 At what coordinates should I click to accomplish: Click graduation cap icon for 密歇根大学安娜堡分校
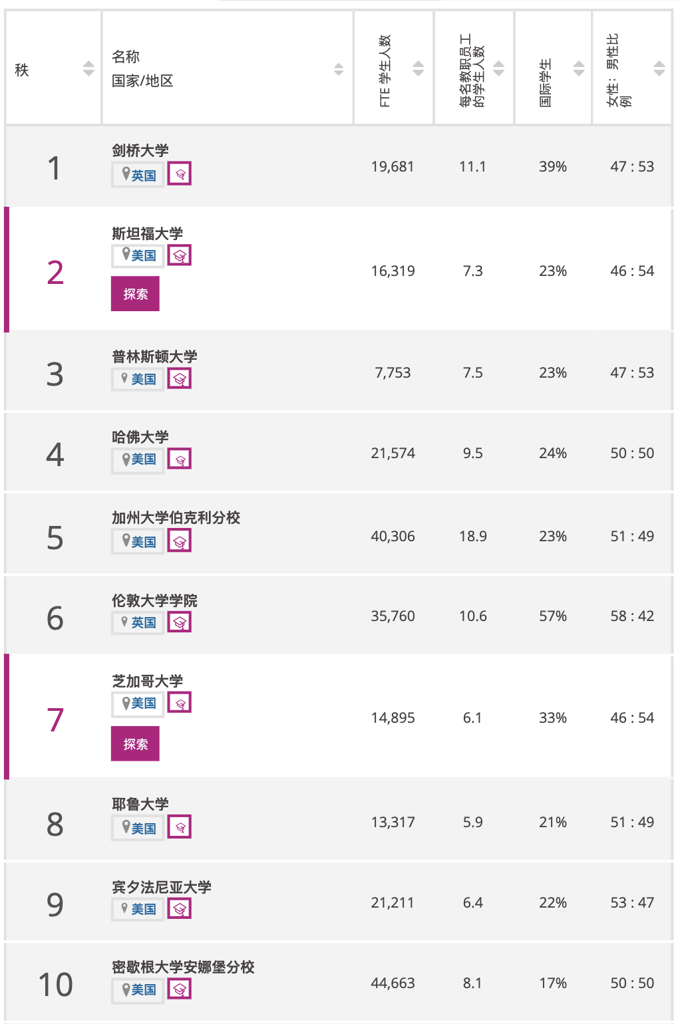point(179,989)
